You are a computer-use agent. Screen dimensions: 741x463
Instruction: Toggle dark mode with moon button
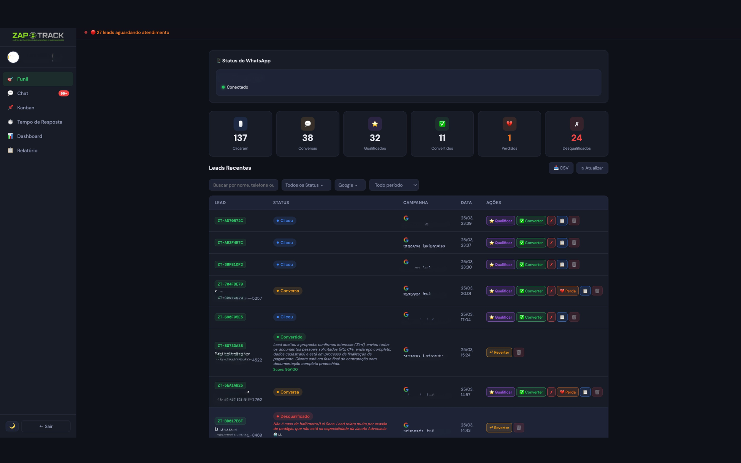pyautogui.click(x=12, y=426)
